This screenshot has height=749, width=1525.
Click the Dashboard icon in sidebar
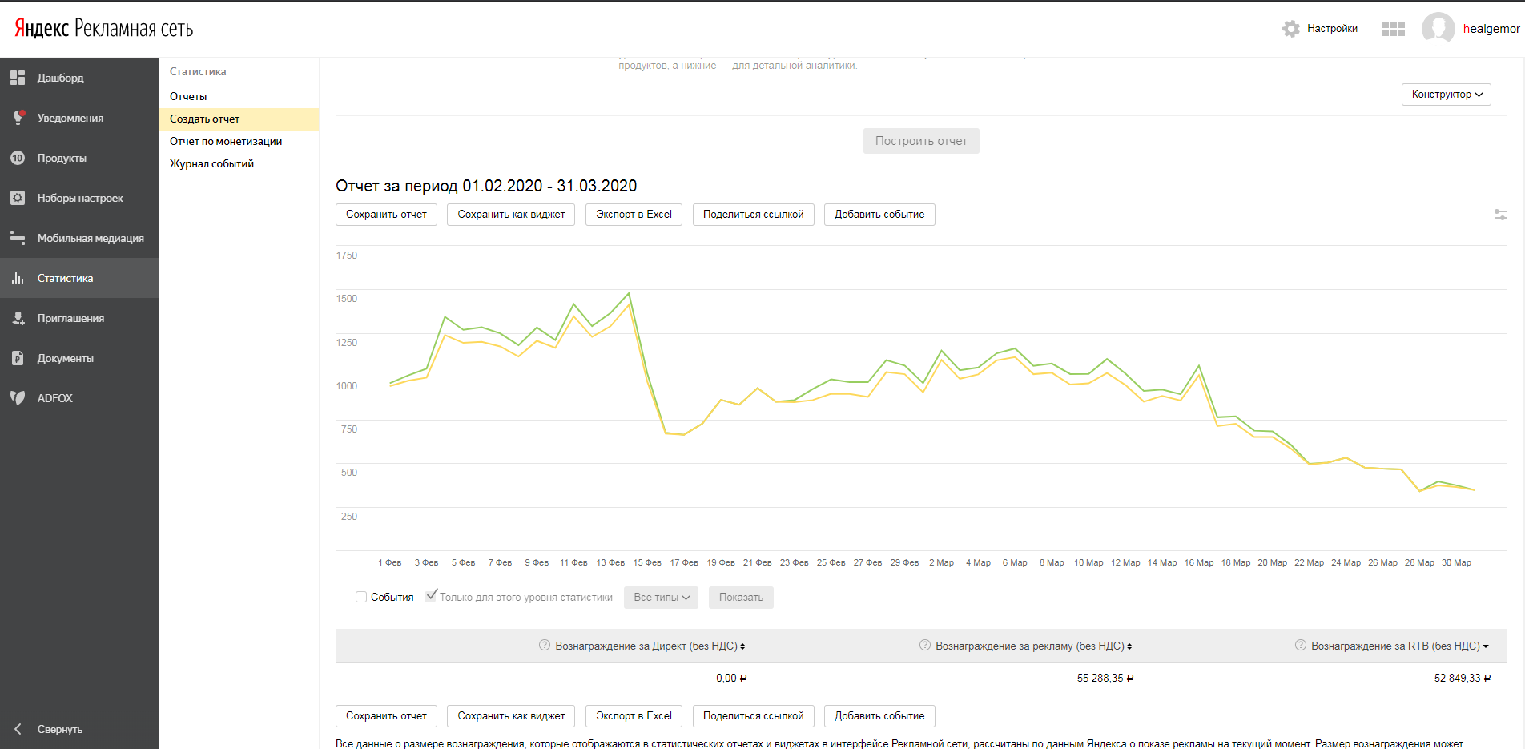[x=18, y=78]
